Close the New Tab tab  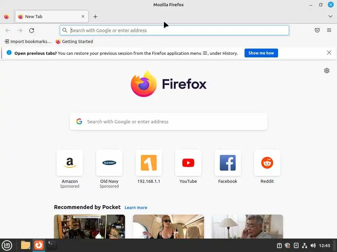pos(83,16)
